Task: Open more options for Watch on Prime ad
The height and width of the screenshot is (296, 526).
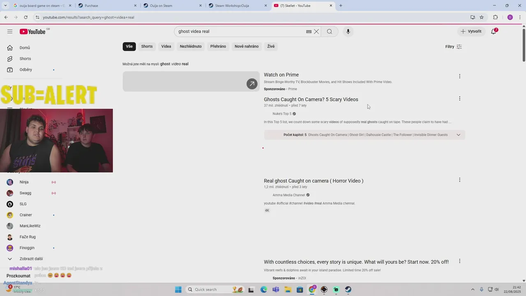Action: pyautogui.click(x=459, y=76)
